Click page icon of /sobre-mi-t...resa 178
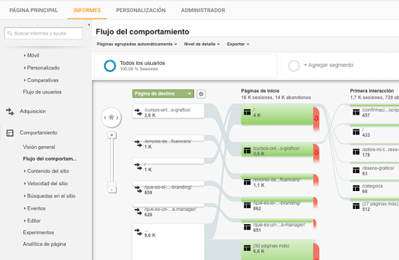Screen dimensions: 399x260 (356, 152)
